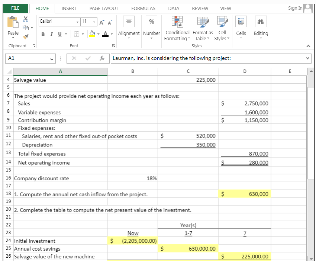Click the Cut scissors icon

26,19
